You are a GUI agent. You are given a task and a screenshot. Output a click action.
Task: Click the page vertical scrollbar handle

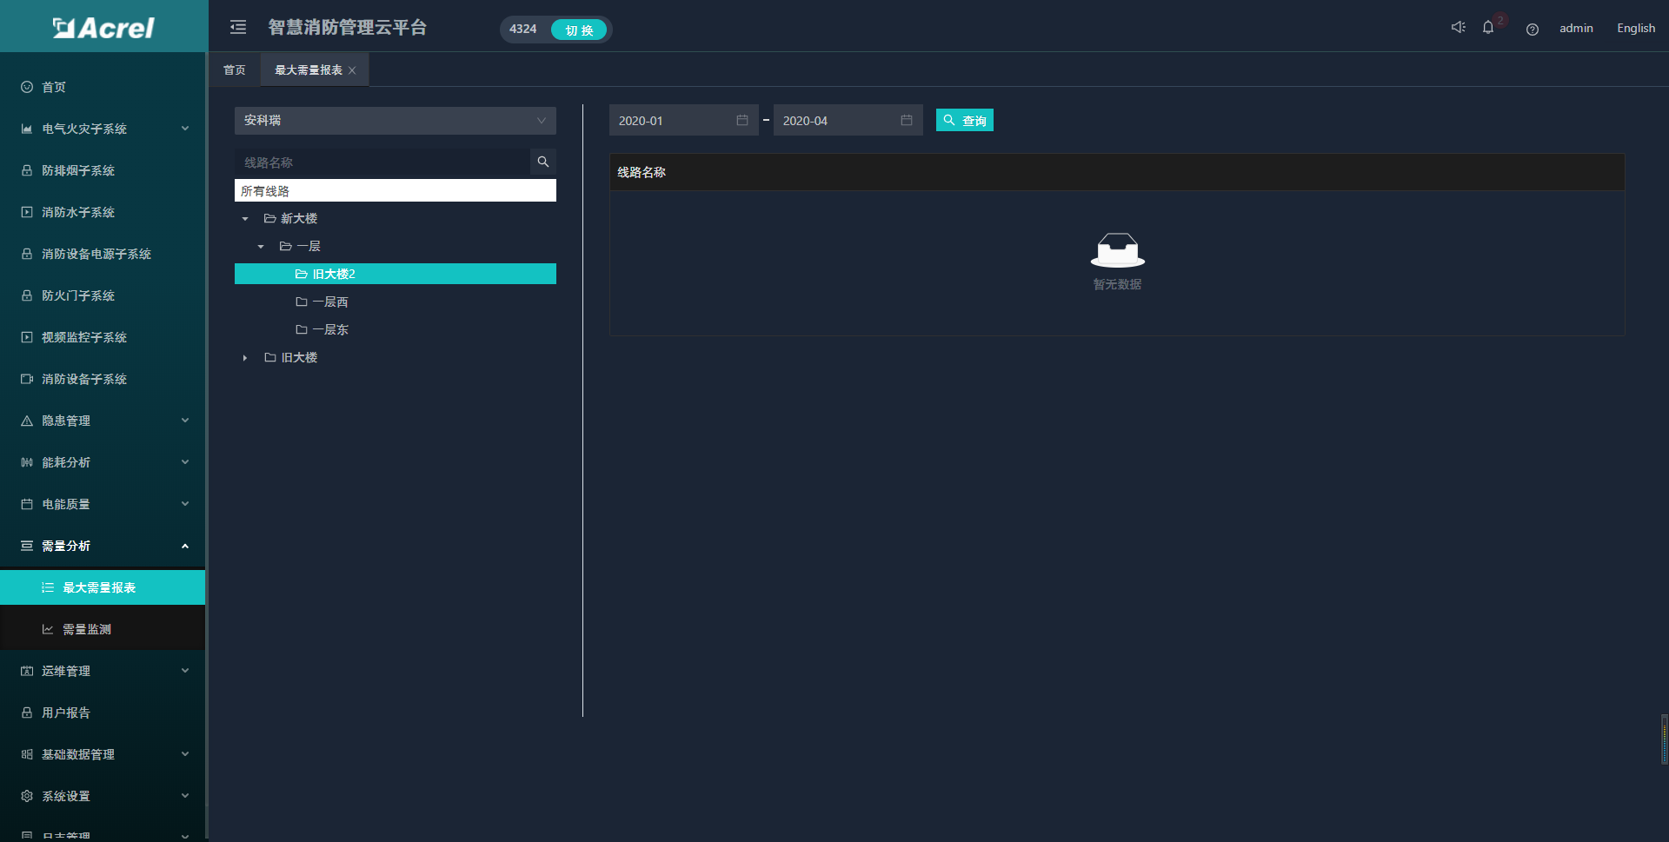point(1664,739)
